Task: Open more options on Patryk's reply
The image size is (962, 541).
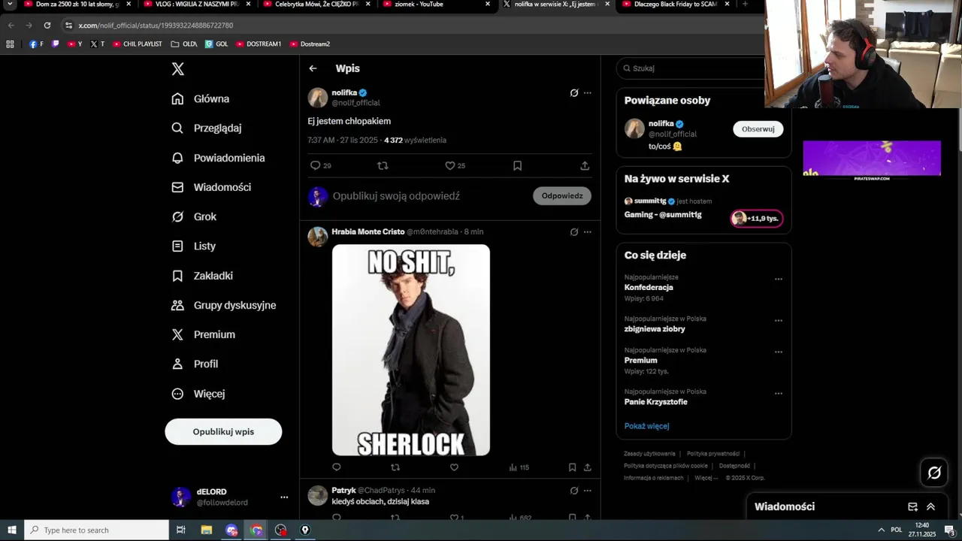Action: tap(588, 491)
